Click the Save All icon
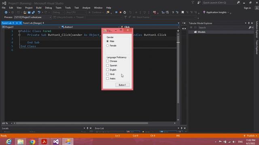This screenshot has height=145, width=259. tap(33, 12)
